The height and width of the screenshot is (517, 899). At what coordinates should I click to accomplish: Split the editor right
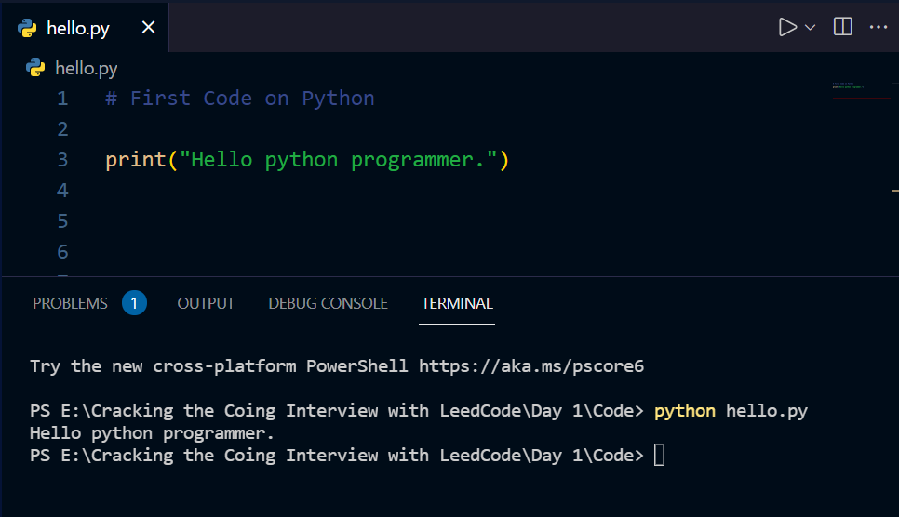tap(843, 27)
